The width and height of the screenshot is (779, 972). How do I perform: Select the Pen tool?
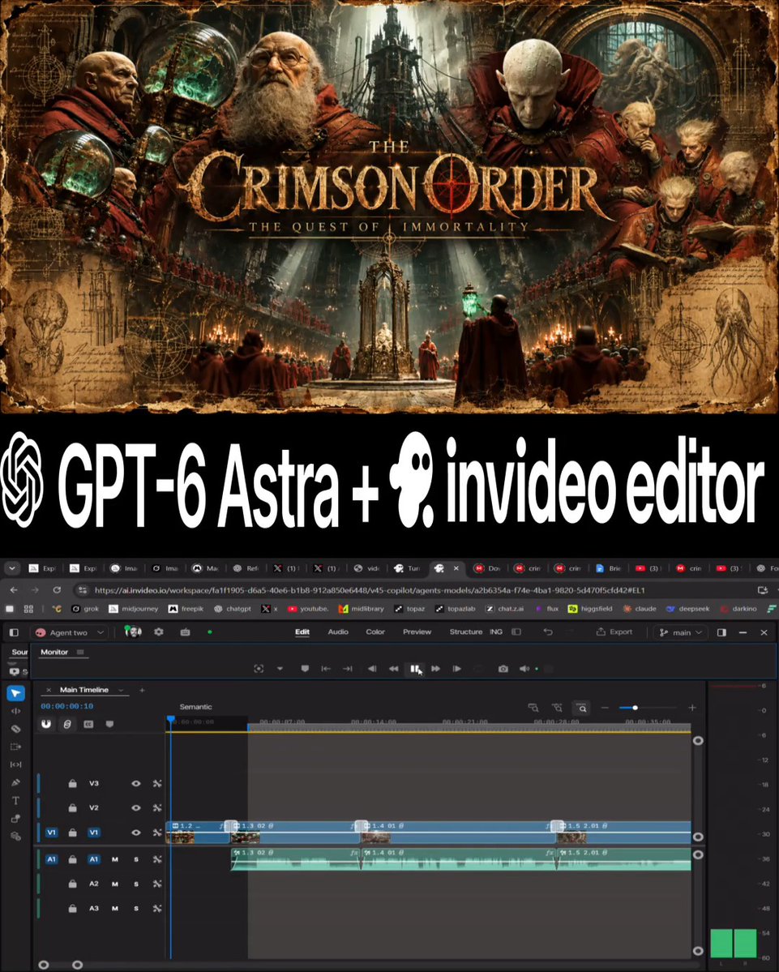tap(15, 783)
